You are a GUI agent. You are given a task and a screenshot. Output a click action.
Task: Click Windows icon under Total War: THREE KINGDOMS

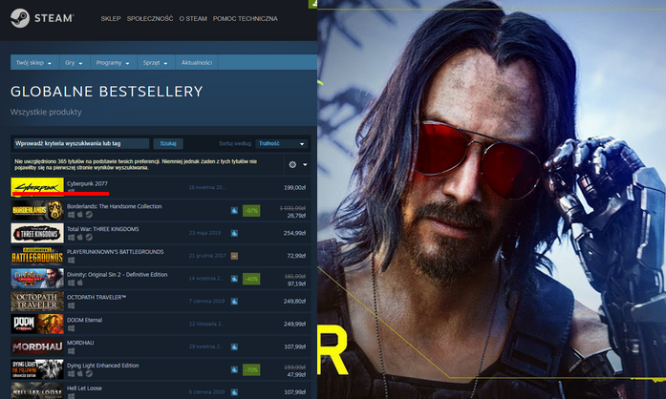[71, 238]
